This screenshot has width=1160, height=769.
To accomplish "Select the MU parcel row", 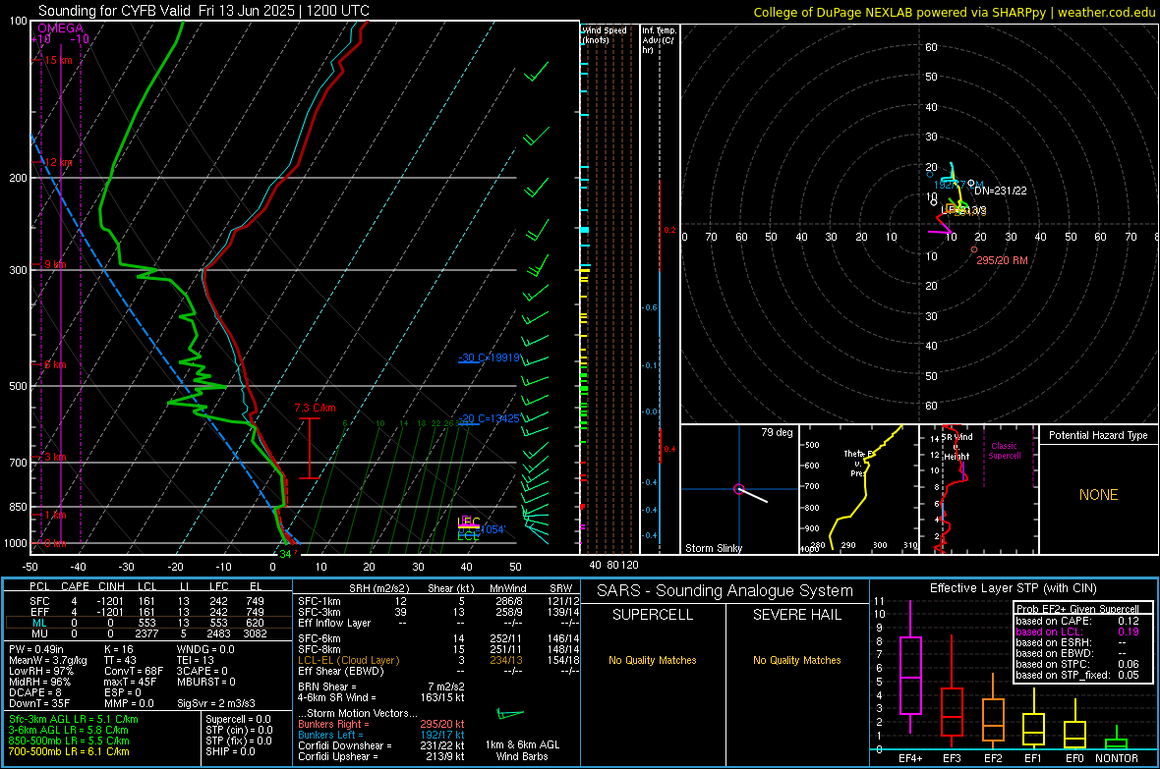I will 148,633.
